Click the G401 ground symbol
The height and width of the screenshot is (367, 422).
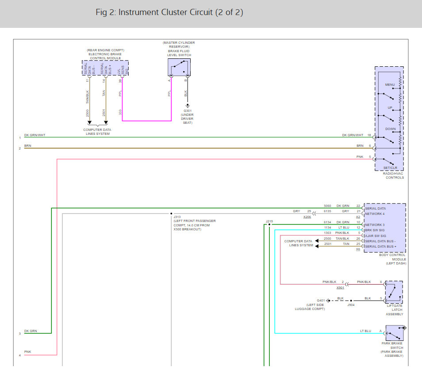click(x=327, y=301)
